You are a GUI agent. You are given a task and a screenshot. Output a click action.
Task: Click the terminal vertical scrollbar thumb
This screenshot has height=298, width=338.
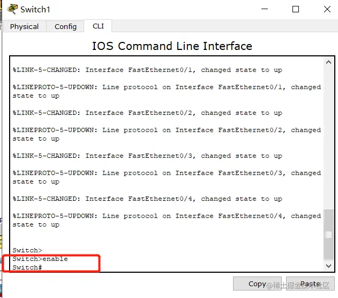tap(328, 234)
